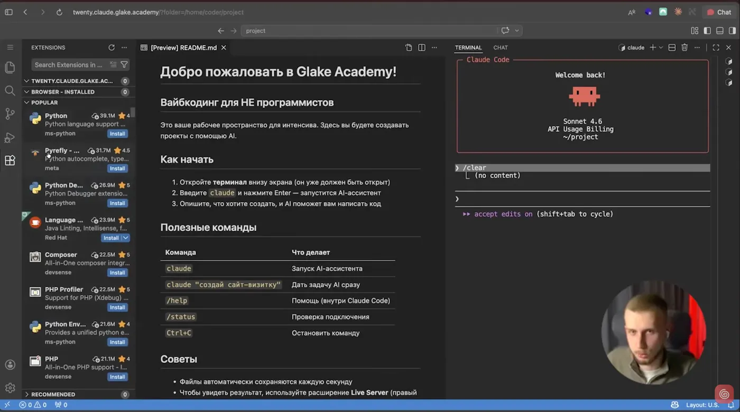The width and height of the screenshot is (740, 412).
Task: Select the claude terminal instance label
Action: (x=632, y=48)
